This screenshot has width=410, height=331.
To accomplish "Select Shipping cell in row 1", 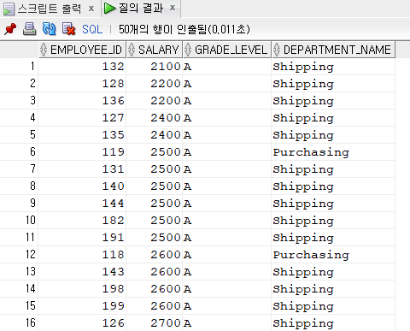I will point(333,67).
